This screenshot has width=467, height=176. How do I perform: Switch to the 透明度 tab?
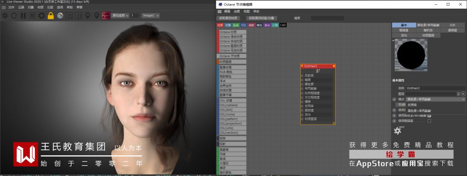453,30
